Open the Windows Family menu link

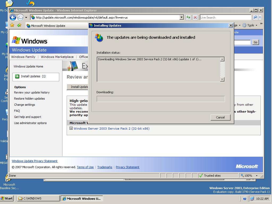tap(23, 57)
